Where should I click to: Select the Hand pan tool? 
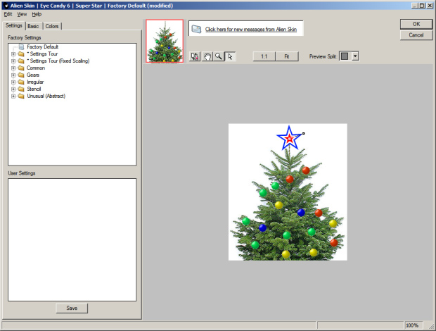pos(207,56)
